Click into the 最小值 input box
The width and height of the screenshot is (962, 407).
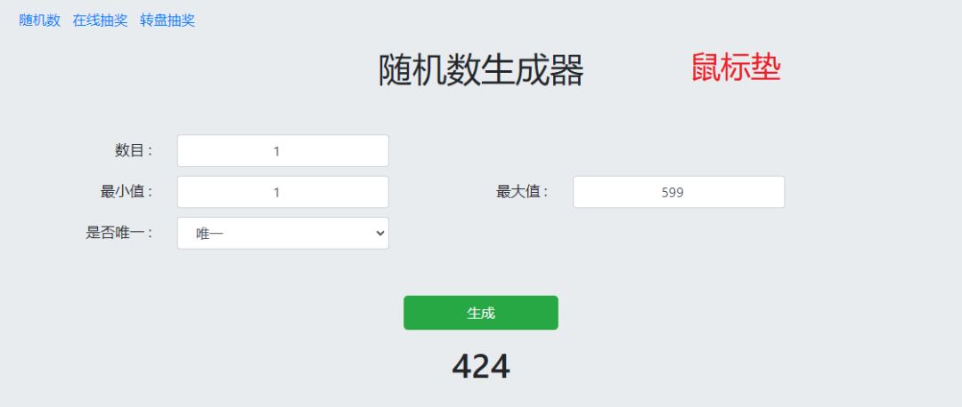coord(283,192)
